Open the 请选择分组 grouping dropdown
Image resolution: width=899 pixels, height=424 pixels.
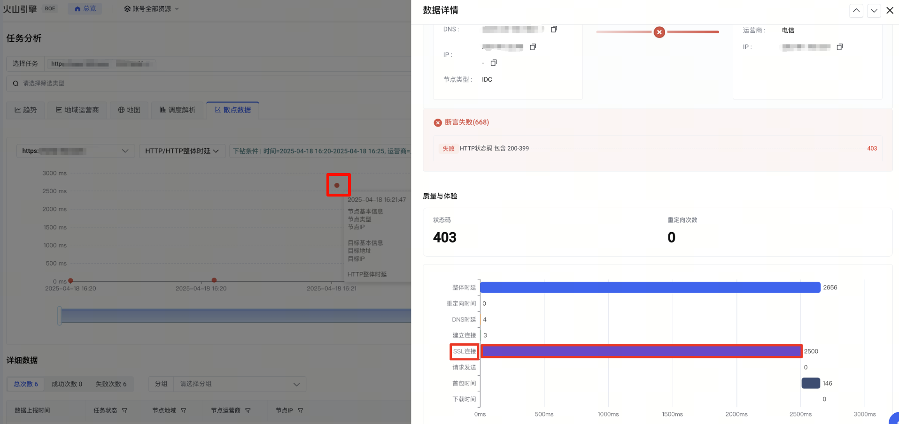[240, 384]
